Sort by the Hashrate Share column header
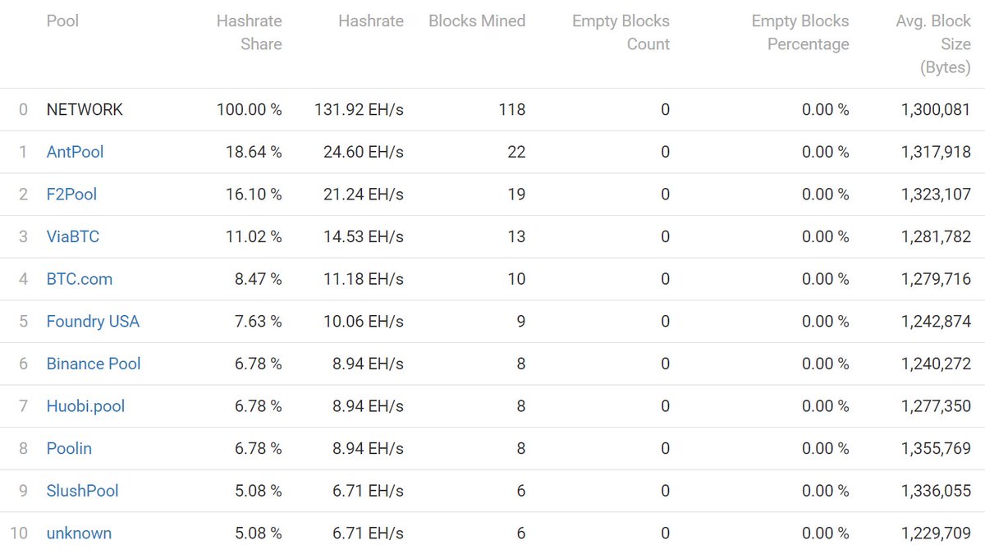 tap(250, 33)
